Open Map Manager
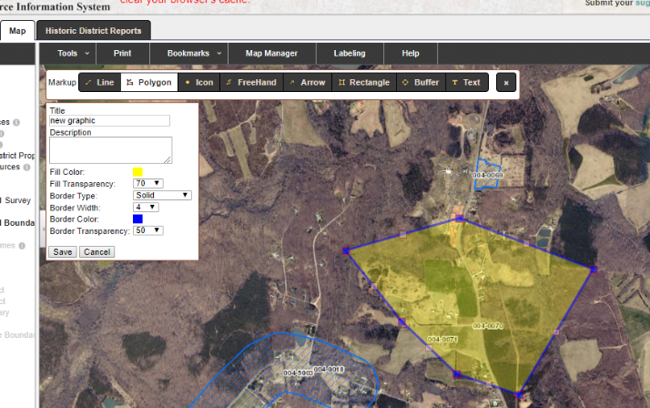 [x=271, y=54]
